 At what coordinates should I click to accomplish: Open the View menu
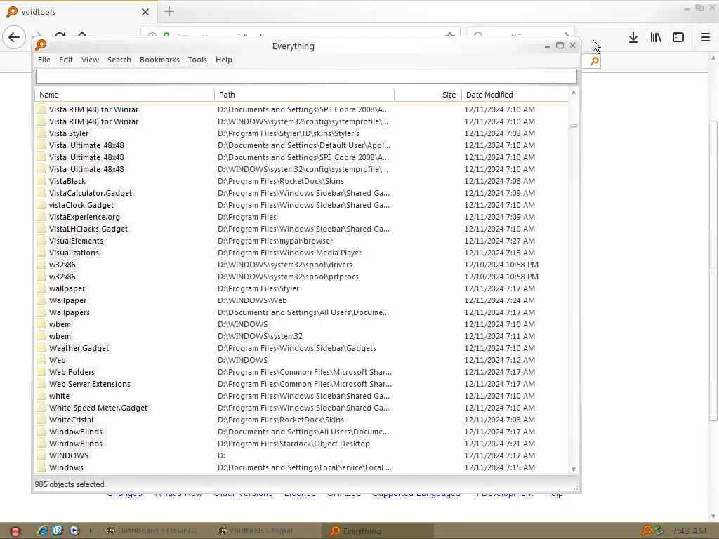(90, 60)
